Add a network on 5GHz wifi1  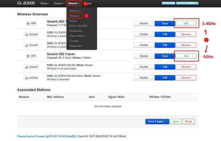[186, 56]
